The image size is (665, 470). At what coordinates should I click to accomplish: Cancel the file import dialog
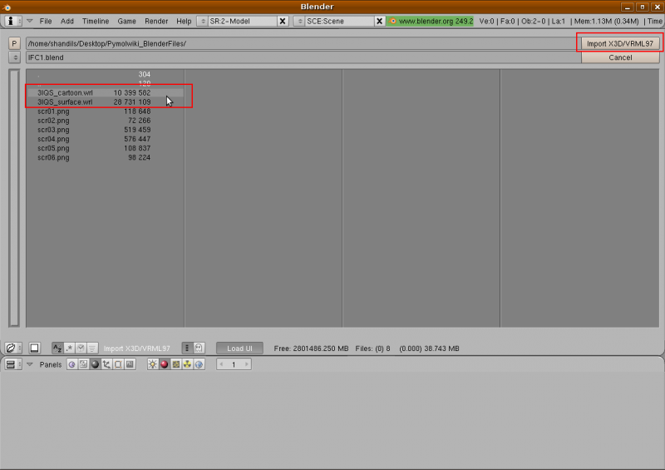pyautogui.click(x=620, y=57)
